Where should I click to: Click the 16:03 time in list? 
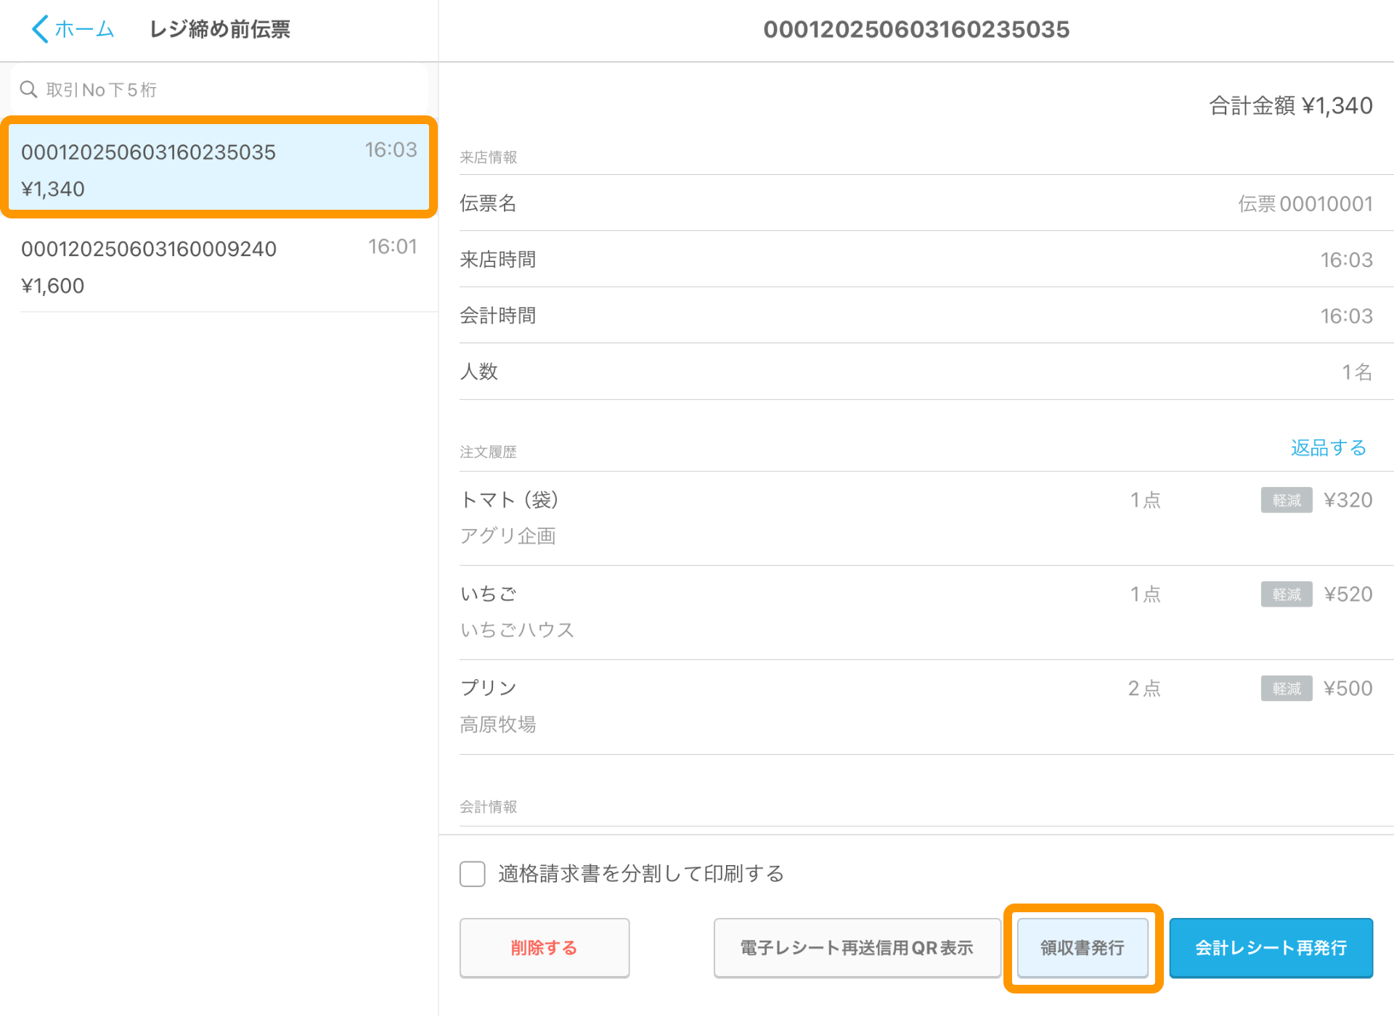(391, 149)
